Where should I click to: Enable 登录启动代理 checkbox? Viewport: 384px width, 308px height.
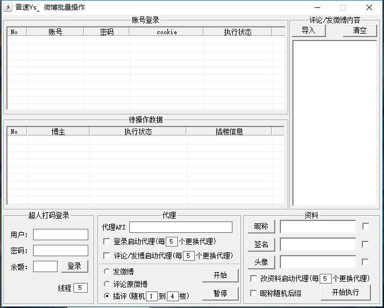tap(107, 241)
